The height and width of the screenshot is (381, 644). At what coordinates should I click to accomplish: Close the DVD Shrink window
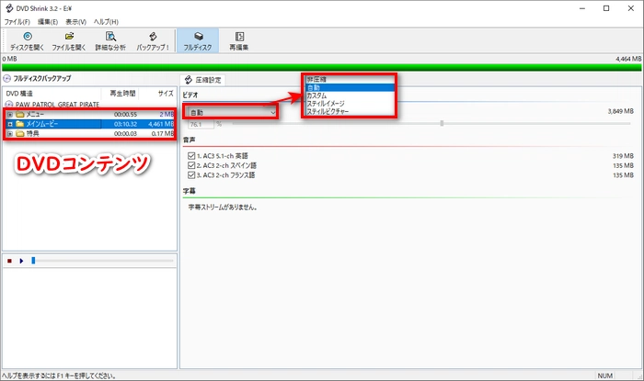point(631,8)
